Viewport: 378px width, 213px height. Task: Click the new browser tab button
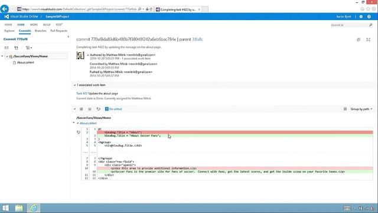205,9
